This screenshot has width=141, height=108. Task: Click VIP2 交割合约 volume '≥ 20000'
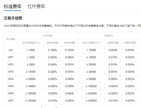click(x=91, y=64)
